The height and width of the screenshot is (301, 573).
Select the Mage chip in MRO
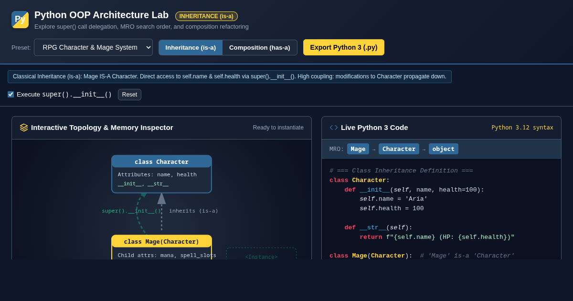(x=358, y=149)
